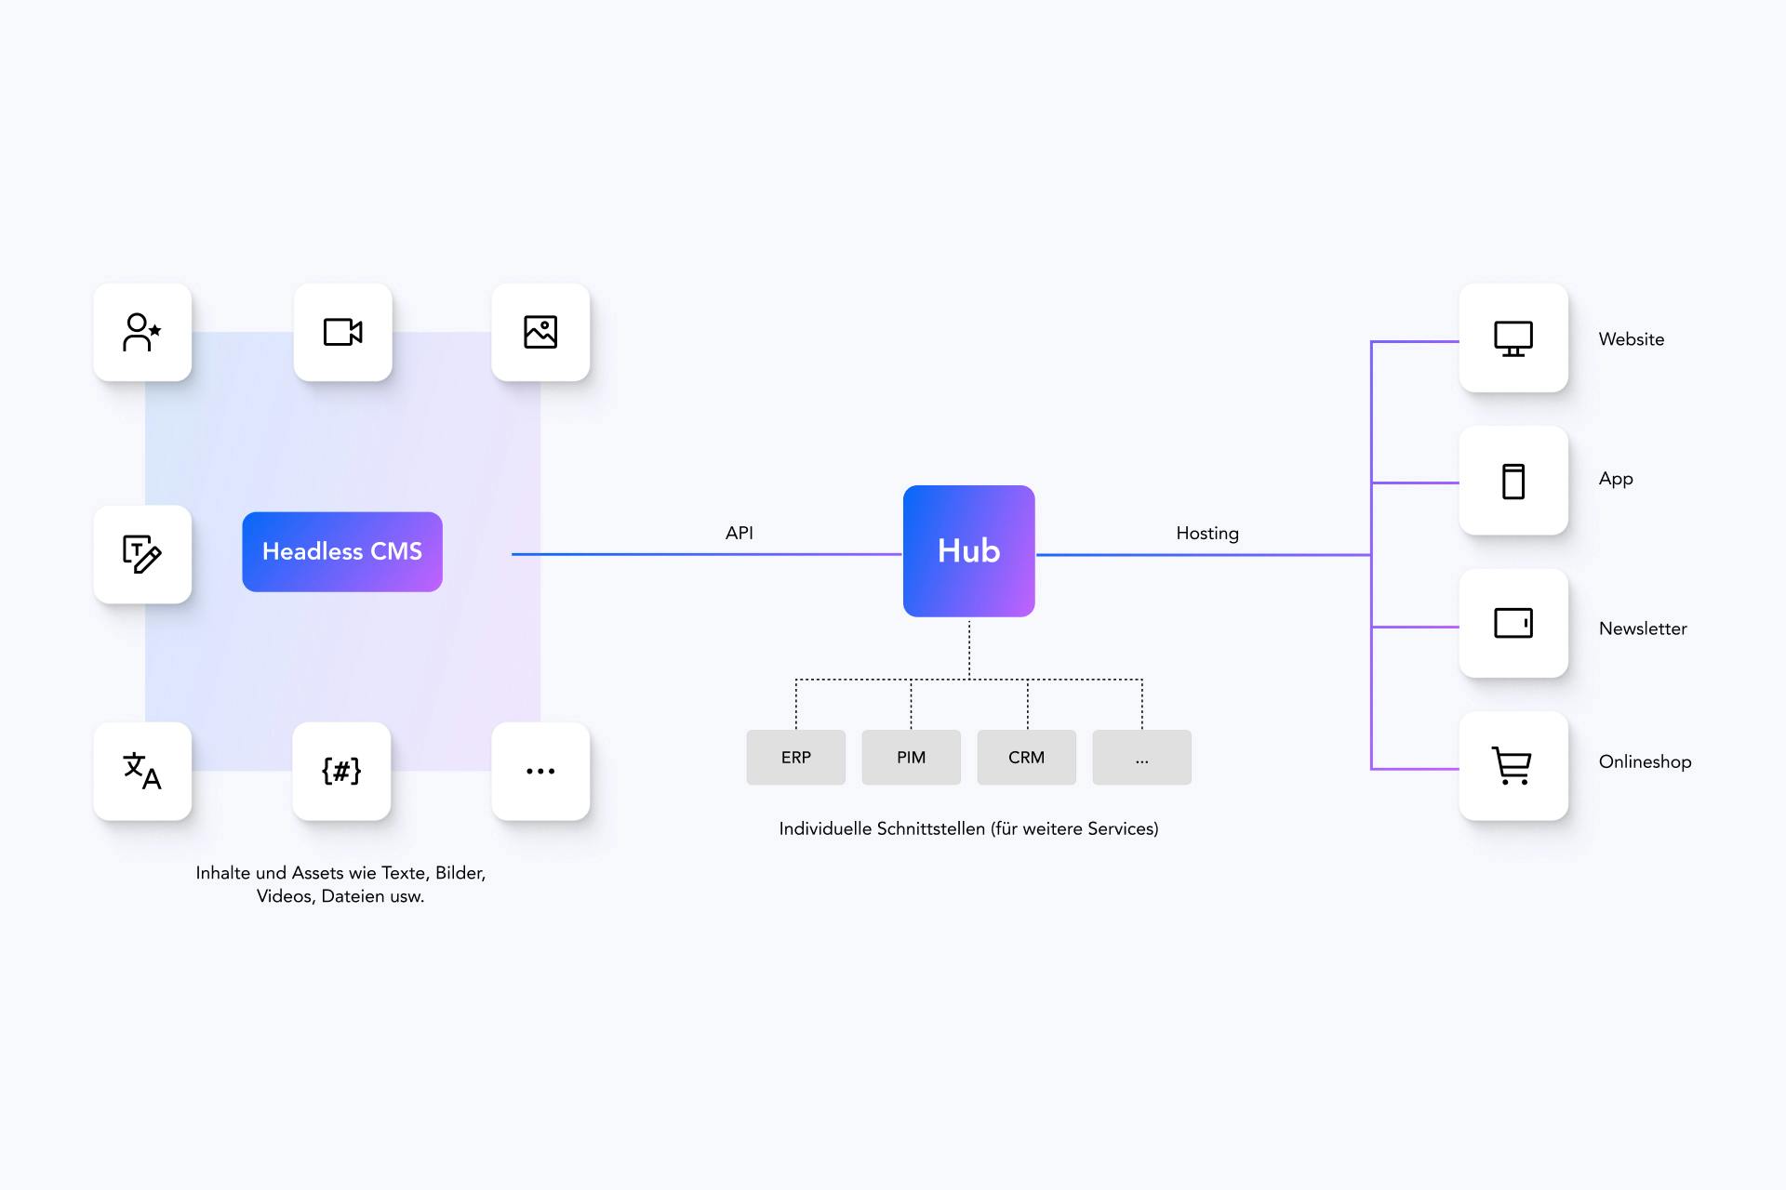1786x1190 pixels.
Task: Click the API connection label
Action: tap(739, 533)
